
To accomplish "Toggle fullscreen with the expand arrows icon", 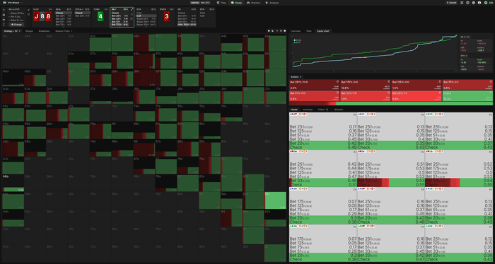I will click(x=462, y=3).
